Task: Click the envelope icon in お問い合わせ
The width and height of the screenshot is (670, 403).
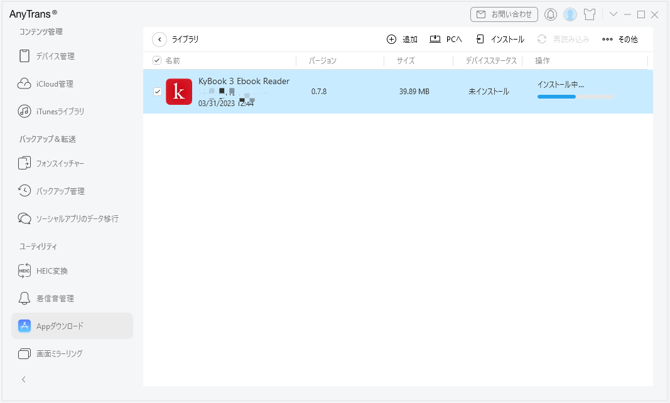Action: [481, 14]
